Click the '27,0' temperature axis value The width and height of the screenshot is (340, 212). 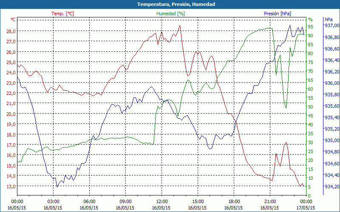11,42
